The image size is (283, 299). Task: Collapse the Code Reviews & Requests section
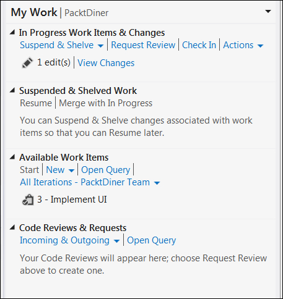[12, 227]
